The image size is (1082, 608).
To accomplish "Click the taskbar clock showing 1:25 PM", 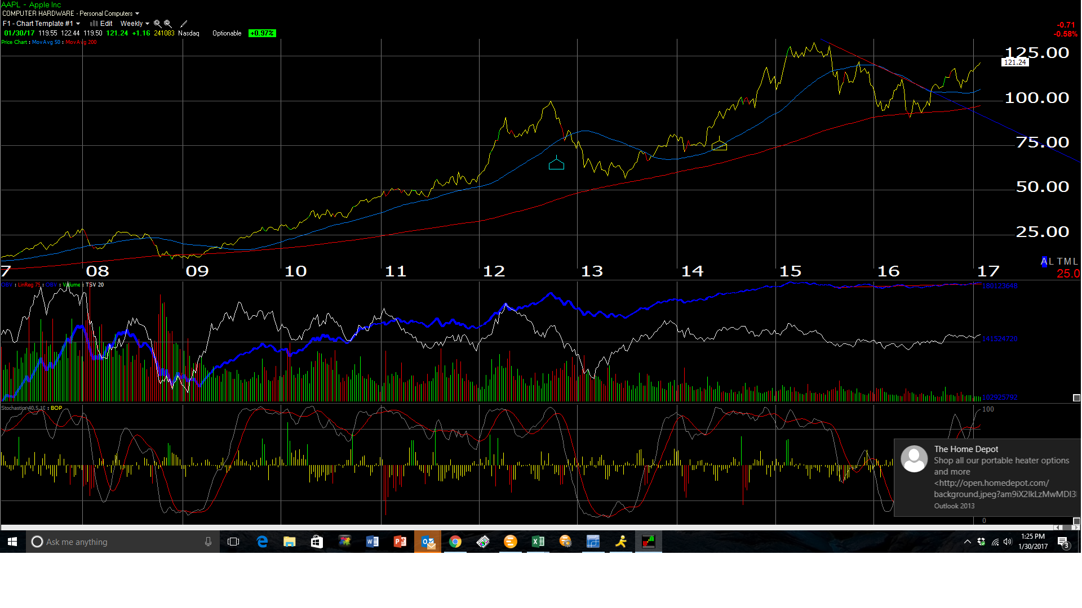I will click(1032, 542).
